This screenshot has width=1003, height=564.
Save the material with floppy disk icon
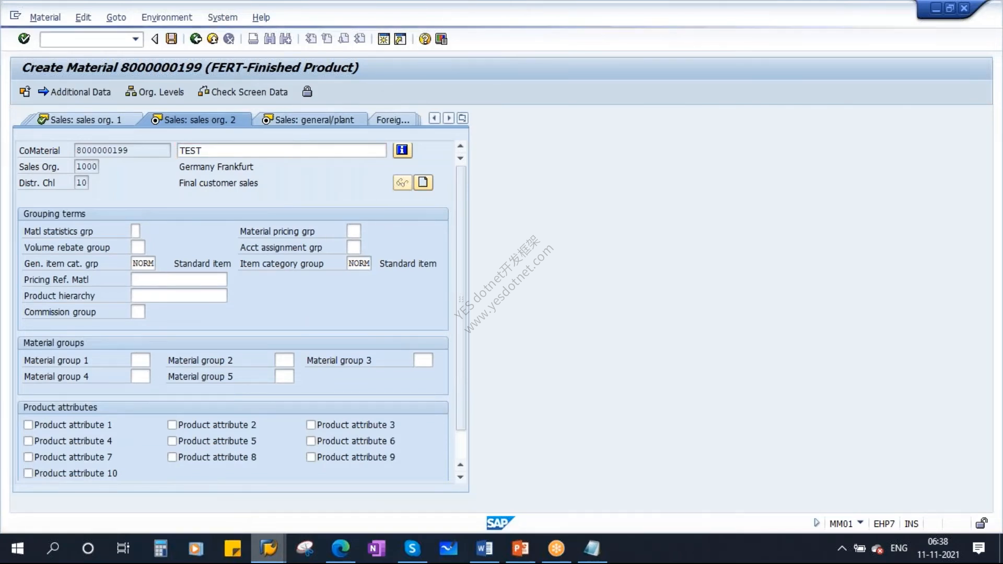pos(171,39)
